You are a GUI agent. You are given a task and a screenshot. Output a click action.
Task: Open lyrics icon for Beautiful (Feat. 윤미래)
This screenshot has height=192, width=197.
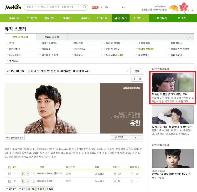(34, 174)
